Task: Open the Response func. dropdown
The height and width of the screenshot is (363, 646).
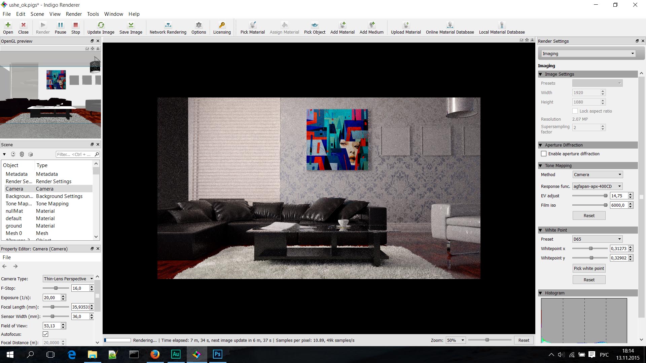Action: [598, 186]
